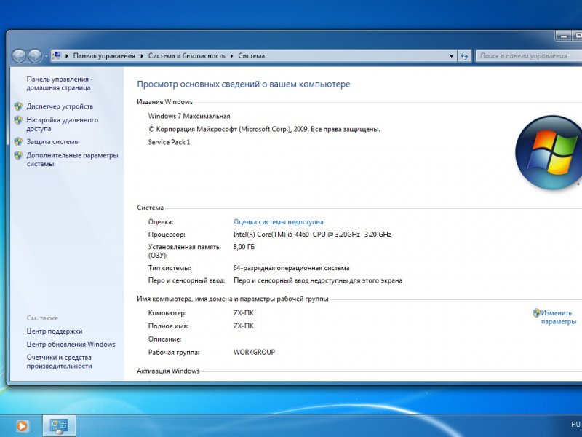Click the 'ZX-ПК' value next to 'Полное имя:'
This screenshot has height=437, width=582.
[x=244, y=326]
